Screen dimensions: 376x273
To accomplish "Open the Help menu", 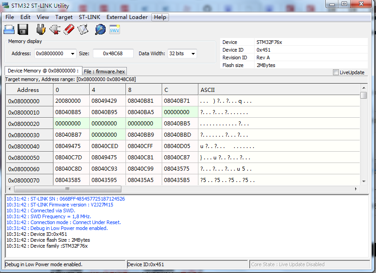I will [x=160, y=17].
